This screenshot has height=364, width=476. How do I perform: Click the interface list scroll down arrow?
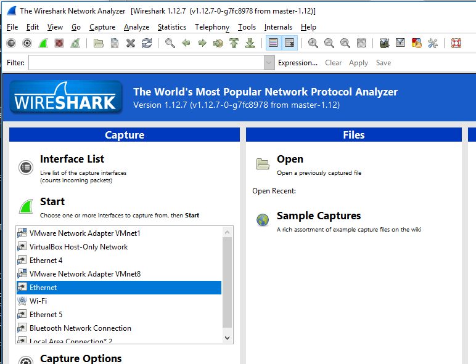[227, 338]
